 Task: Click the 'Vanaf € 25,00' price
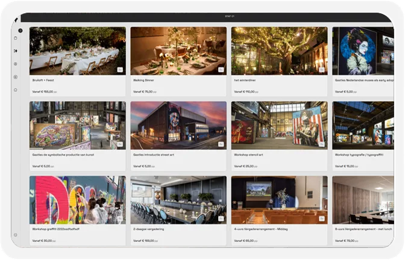(x=245, y=166)
